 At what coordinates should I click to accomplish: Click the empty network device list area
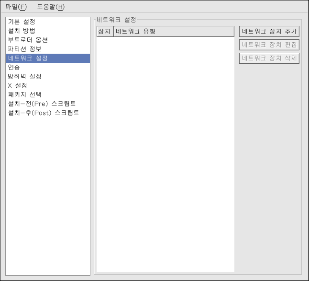pos(165,153)
